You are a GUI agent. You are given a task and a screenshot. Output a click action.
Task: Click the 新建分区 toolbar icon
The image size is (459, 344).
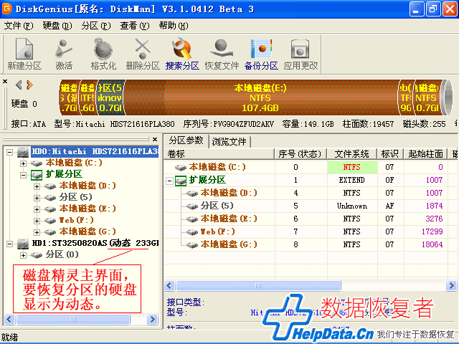point(24,54)
